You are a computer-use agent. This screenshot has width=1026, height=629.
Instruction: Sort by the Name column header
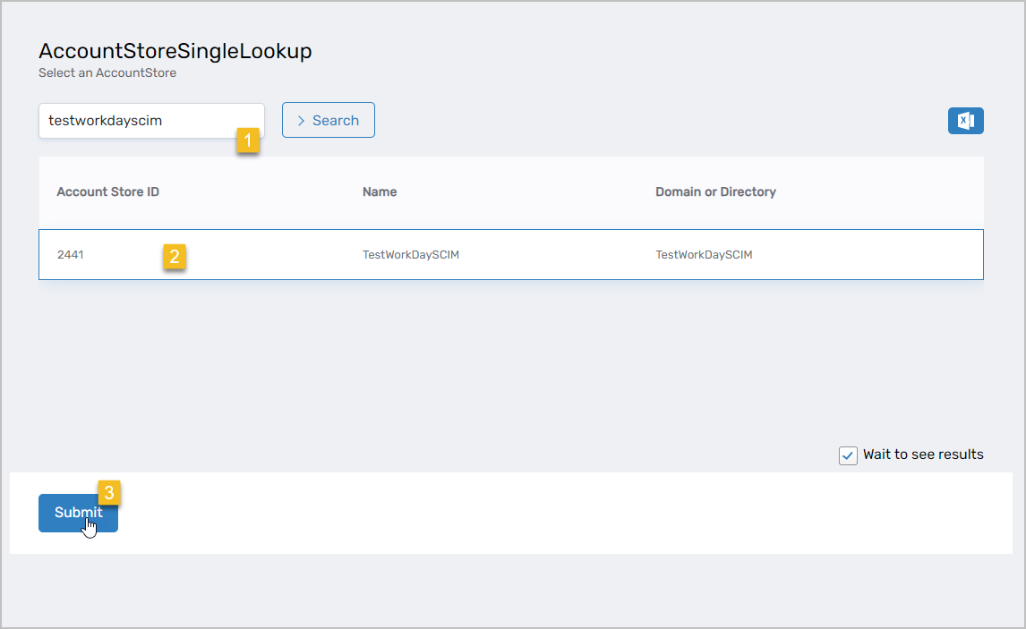pyautogui.click(x=380, y=191)
